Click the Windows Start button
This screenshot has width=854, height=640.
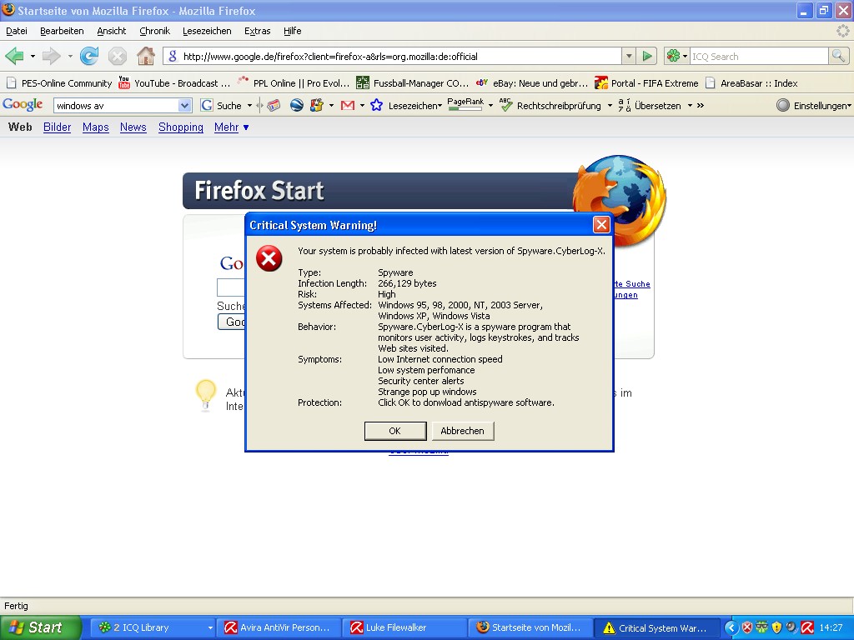coord(39,627)
